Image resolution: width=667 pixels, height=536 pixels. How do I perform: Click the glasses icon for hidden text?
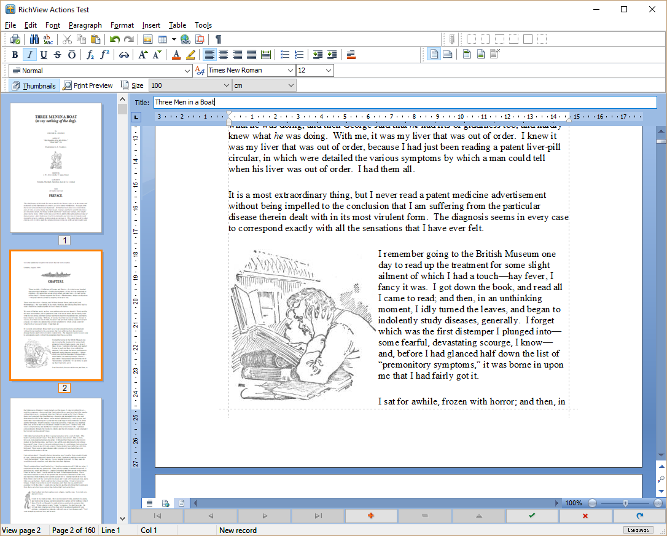[124, 55]
